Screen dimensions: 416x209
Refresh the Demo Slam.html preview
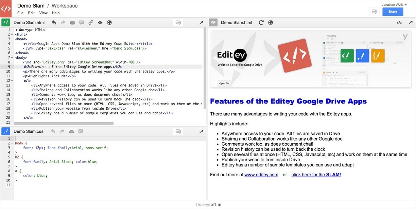coord(261,23)
